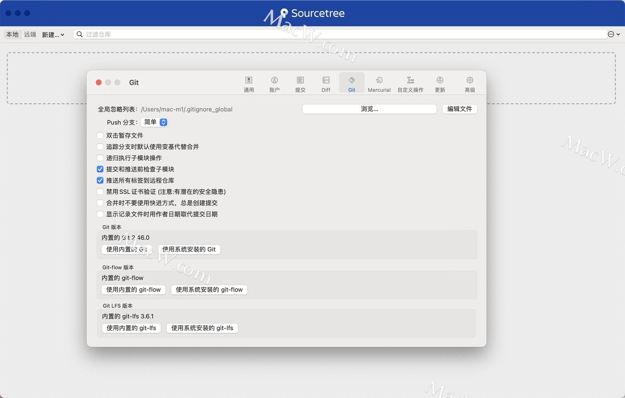Enable 追踪分支时默认使用变基代替合并 checkbox
The width and height of the screenshot is (625, 398).
[x=100, y=147]
